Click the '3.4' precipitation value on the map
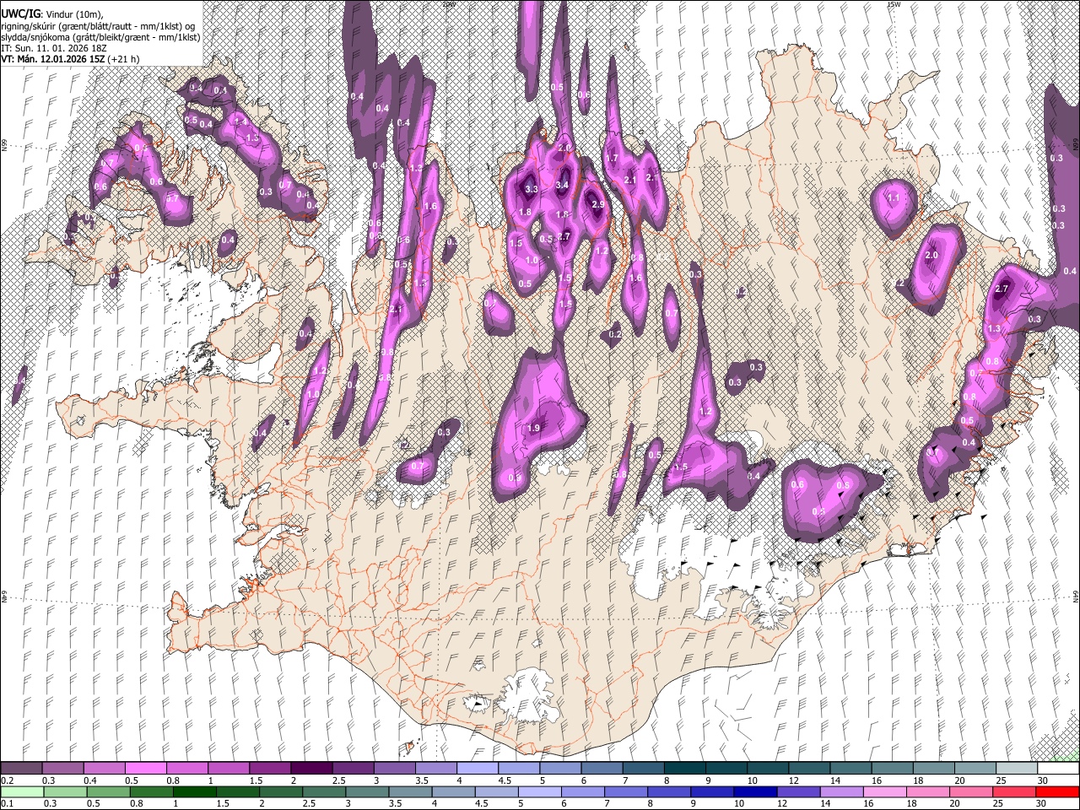 pyautogui.click(x=564, y=186)
